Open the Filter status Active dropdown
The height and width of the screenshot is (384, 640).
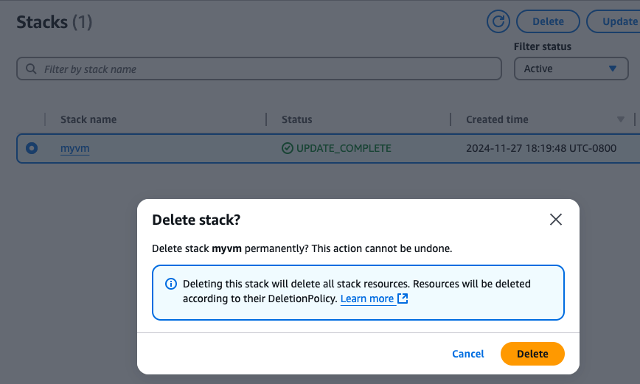(x=571, y=69)
